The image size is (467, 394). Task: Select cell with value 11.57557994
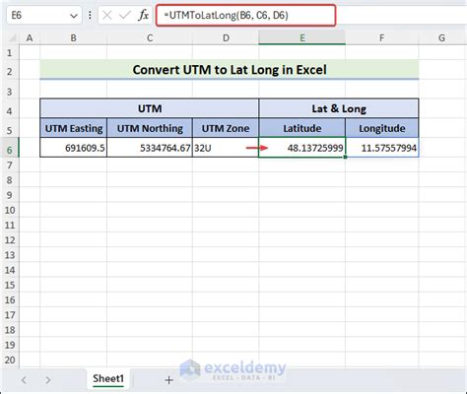(x=382, y=148)
